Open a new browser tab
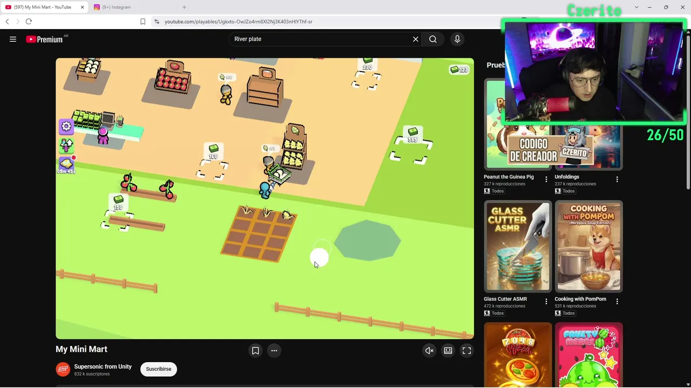This screenshot has width=691, height=388. coord(184,7)
